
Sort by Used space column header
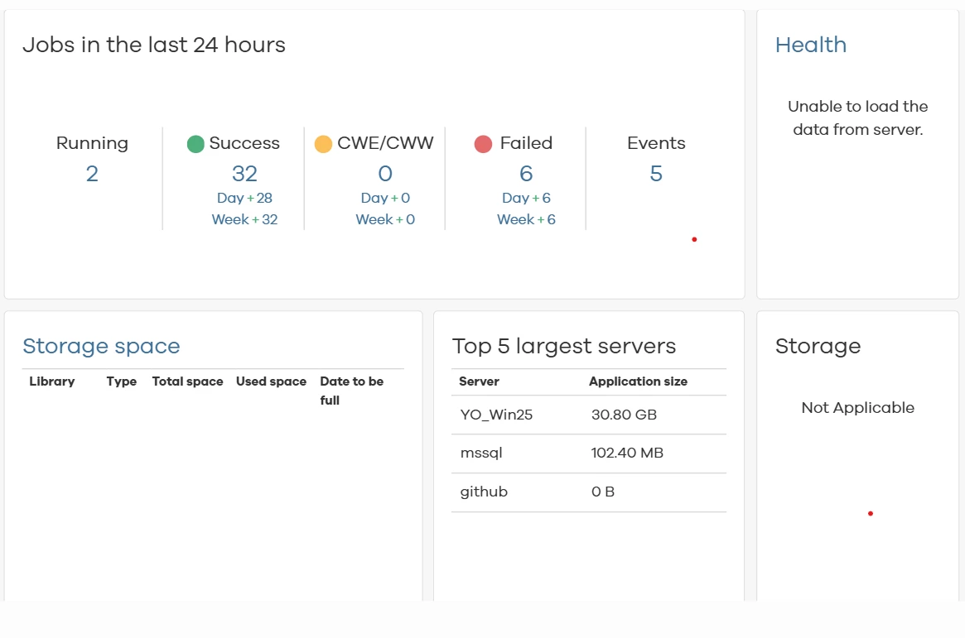271,381
